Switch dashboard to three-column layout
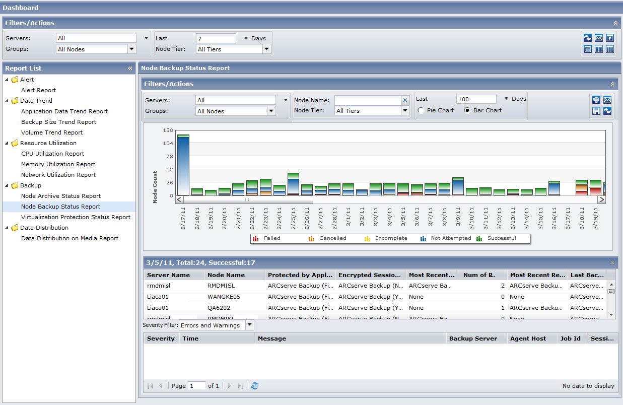Screen dimensions: 623x405 tap(610, 49)
